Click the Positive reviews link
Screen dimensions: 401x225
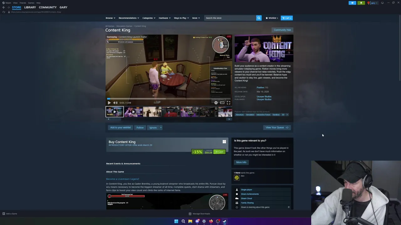point(260,87)
